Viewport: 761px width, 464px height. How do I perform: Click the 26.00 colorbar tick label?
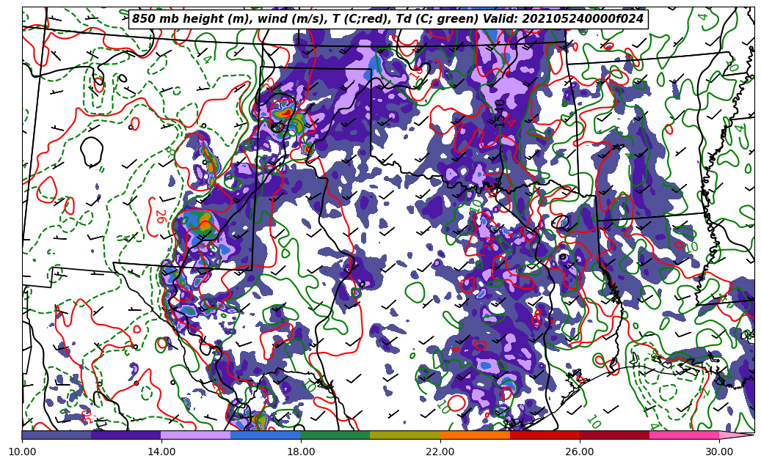tap(580, 452)
